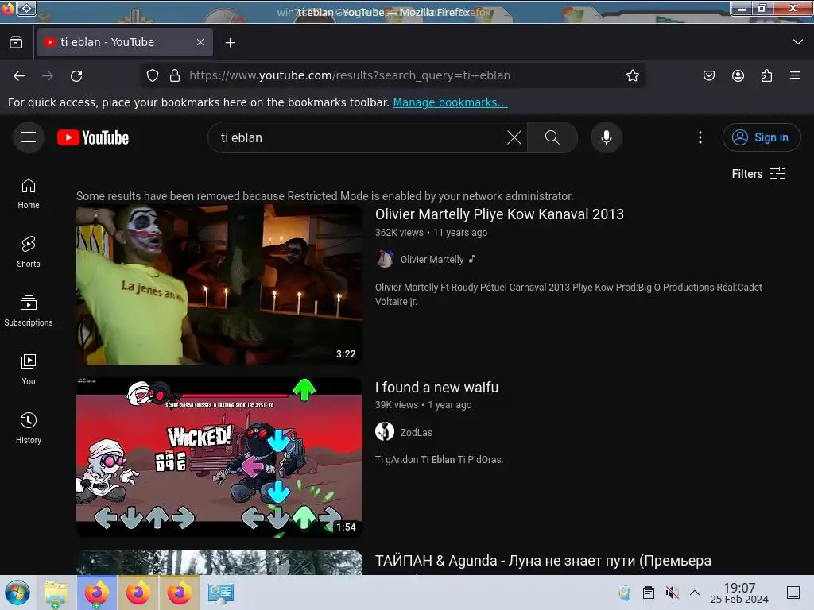Viewport: 814px width, 610px height.
Task: Open Firefox extensions puzzle icon
Action: 766,75
